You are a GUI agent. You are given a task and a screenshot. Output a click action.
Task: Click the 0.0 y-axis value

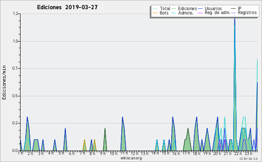(x=15, y=151)
